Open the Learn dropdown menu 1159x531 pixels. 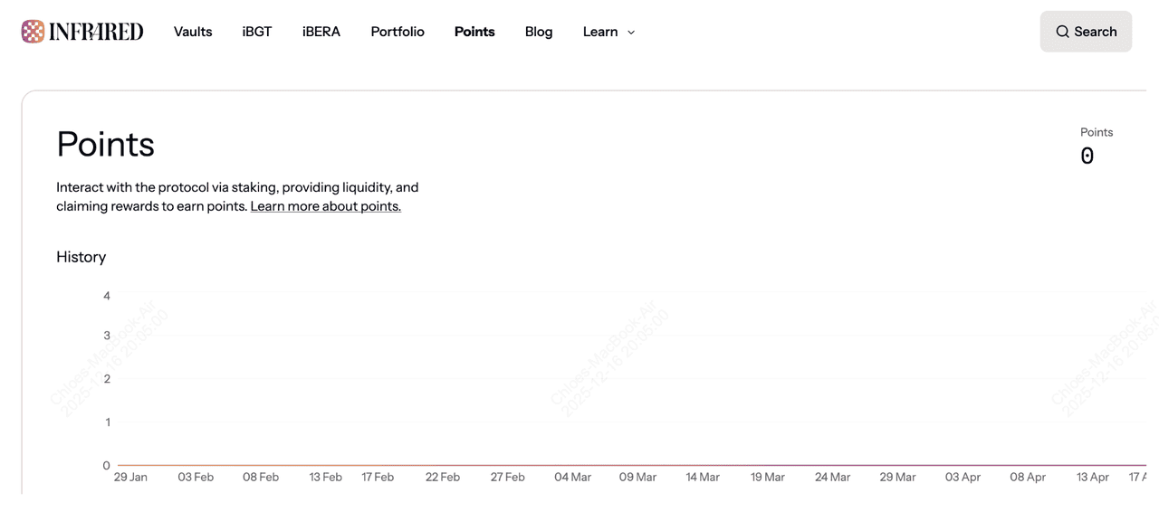click(600, 32)
